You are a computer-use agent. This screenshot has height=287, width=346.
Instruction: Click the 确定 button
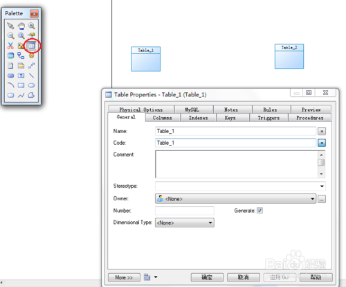[207, 277]
